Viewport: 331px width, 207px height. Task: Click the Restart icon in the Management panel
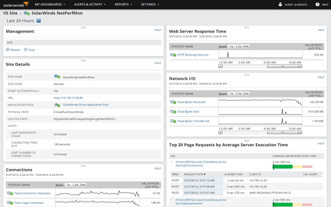pyautogui.click(x=7, y=49)
